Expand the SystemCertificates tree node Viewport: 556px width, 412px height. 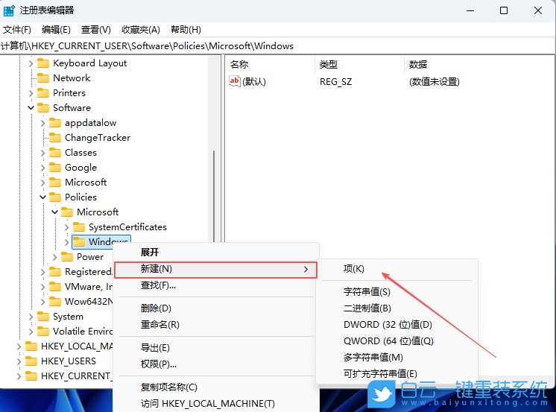click(x=66, y=227)
